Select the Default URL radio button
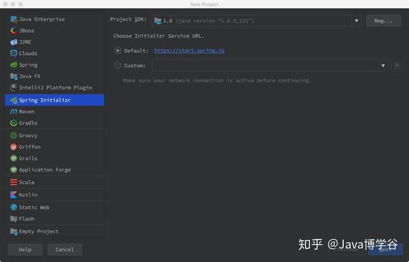Viewport: 409px width, 262px height. pos(118,50)
